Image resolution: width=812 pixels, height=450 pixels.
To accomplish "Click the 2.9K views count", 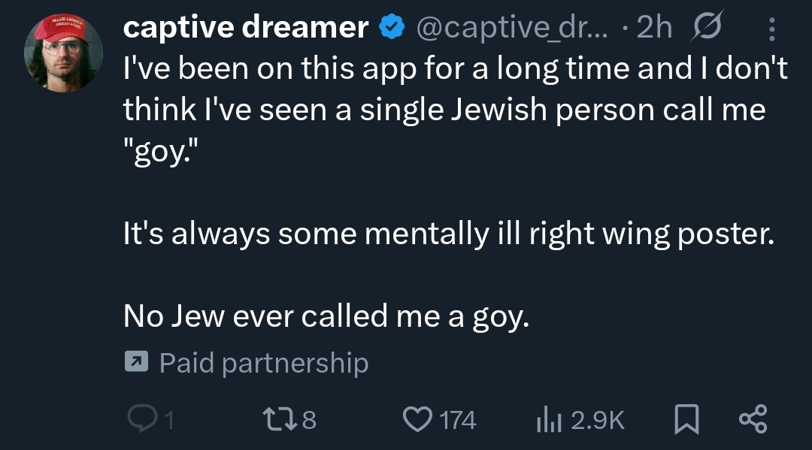I will [x=598, y=420].
